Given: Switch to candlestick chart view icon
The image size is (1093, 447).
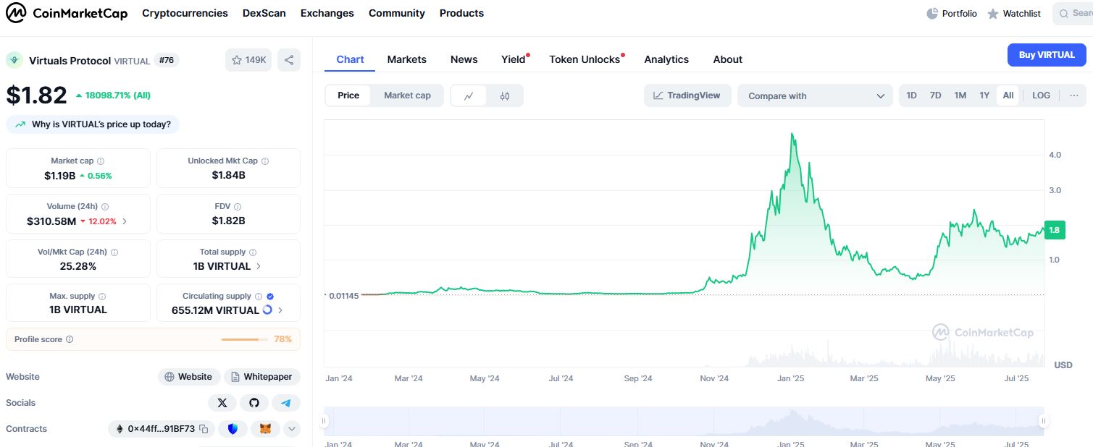Looking at the screenshot, I should (505, 95).
